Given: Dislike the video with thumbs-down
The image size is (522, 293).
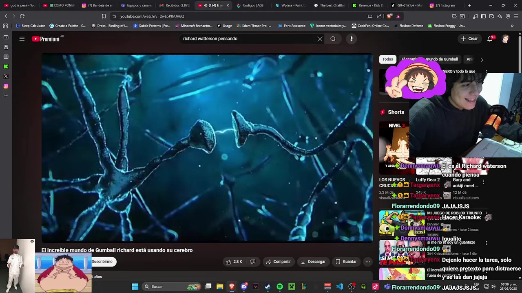Looking at the screenshot, I should coord(252,262).
